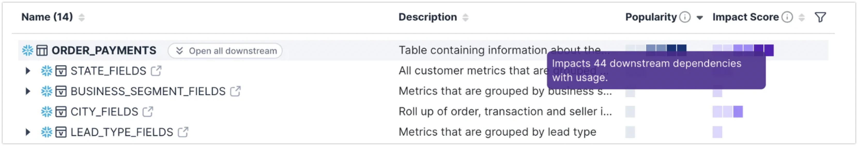This screenshot has height=146, width=858.
Task: Sort the Name column
Action: point(82,17)
